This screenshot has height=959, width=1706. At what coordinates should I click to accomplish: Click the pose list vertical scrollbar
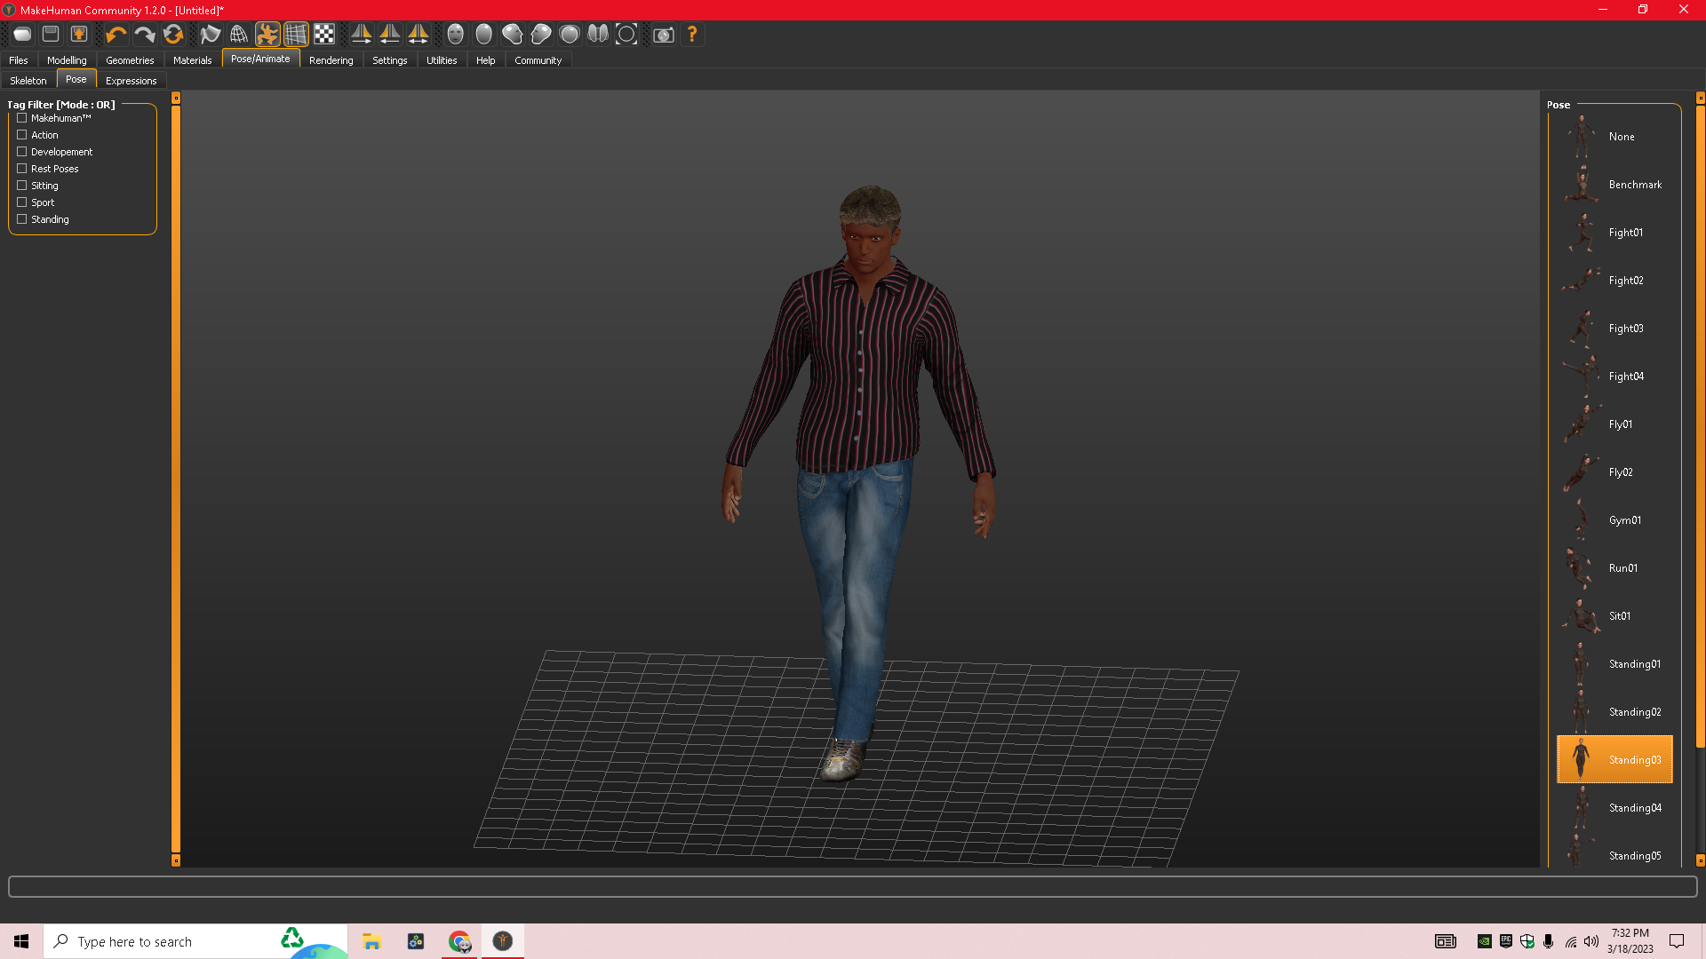coord(1700,426)
